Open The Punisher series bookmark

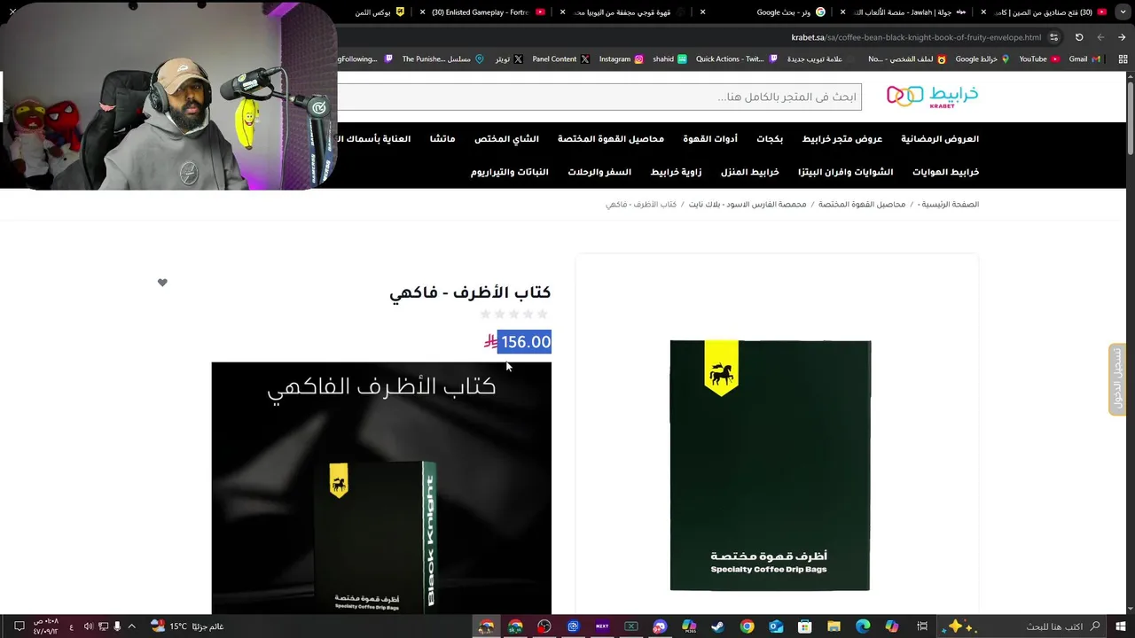tap(442, 59)
